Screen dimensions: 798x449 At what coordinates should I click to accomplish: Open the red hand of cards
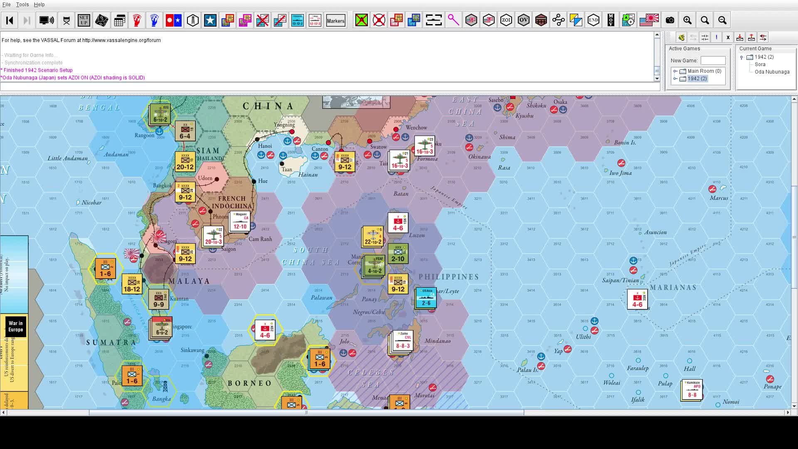pos(137,20)
